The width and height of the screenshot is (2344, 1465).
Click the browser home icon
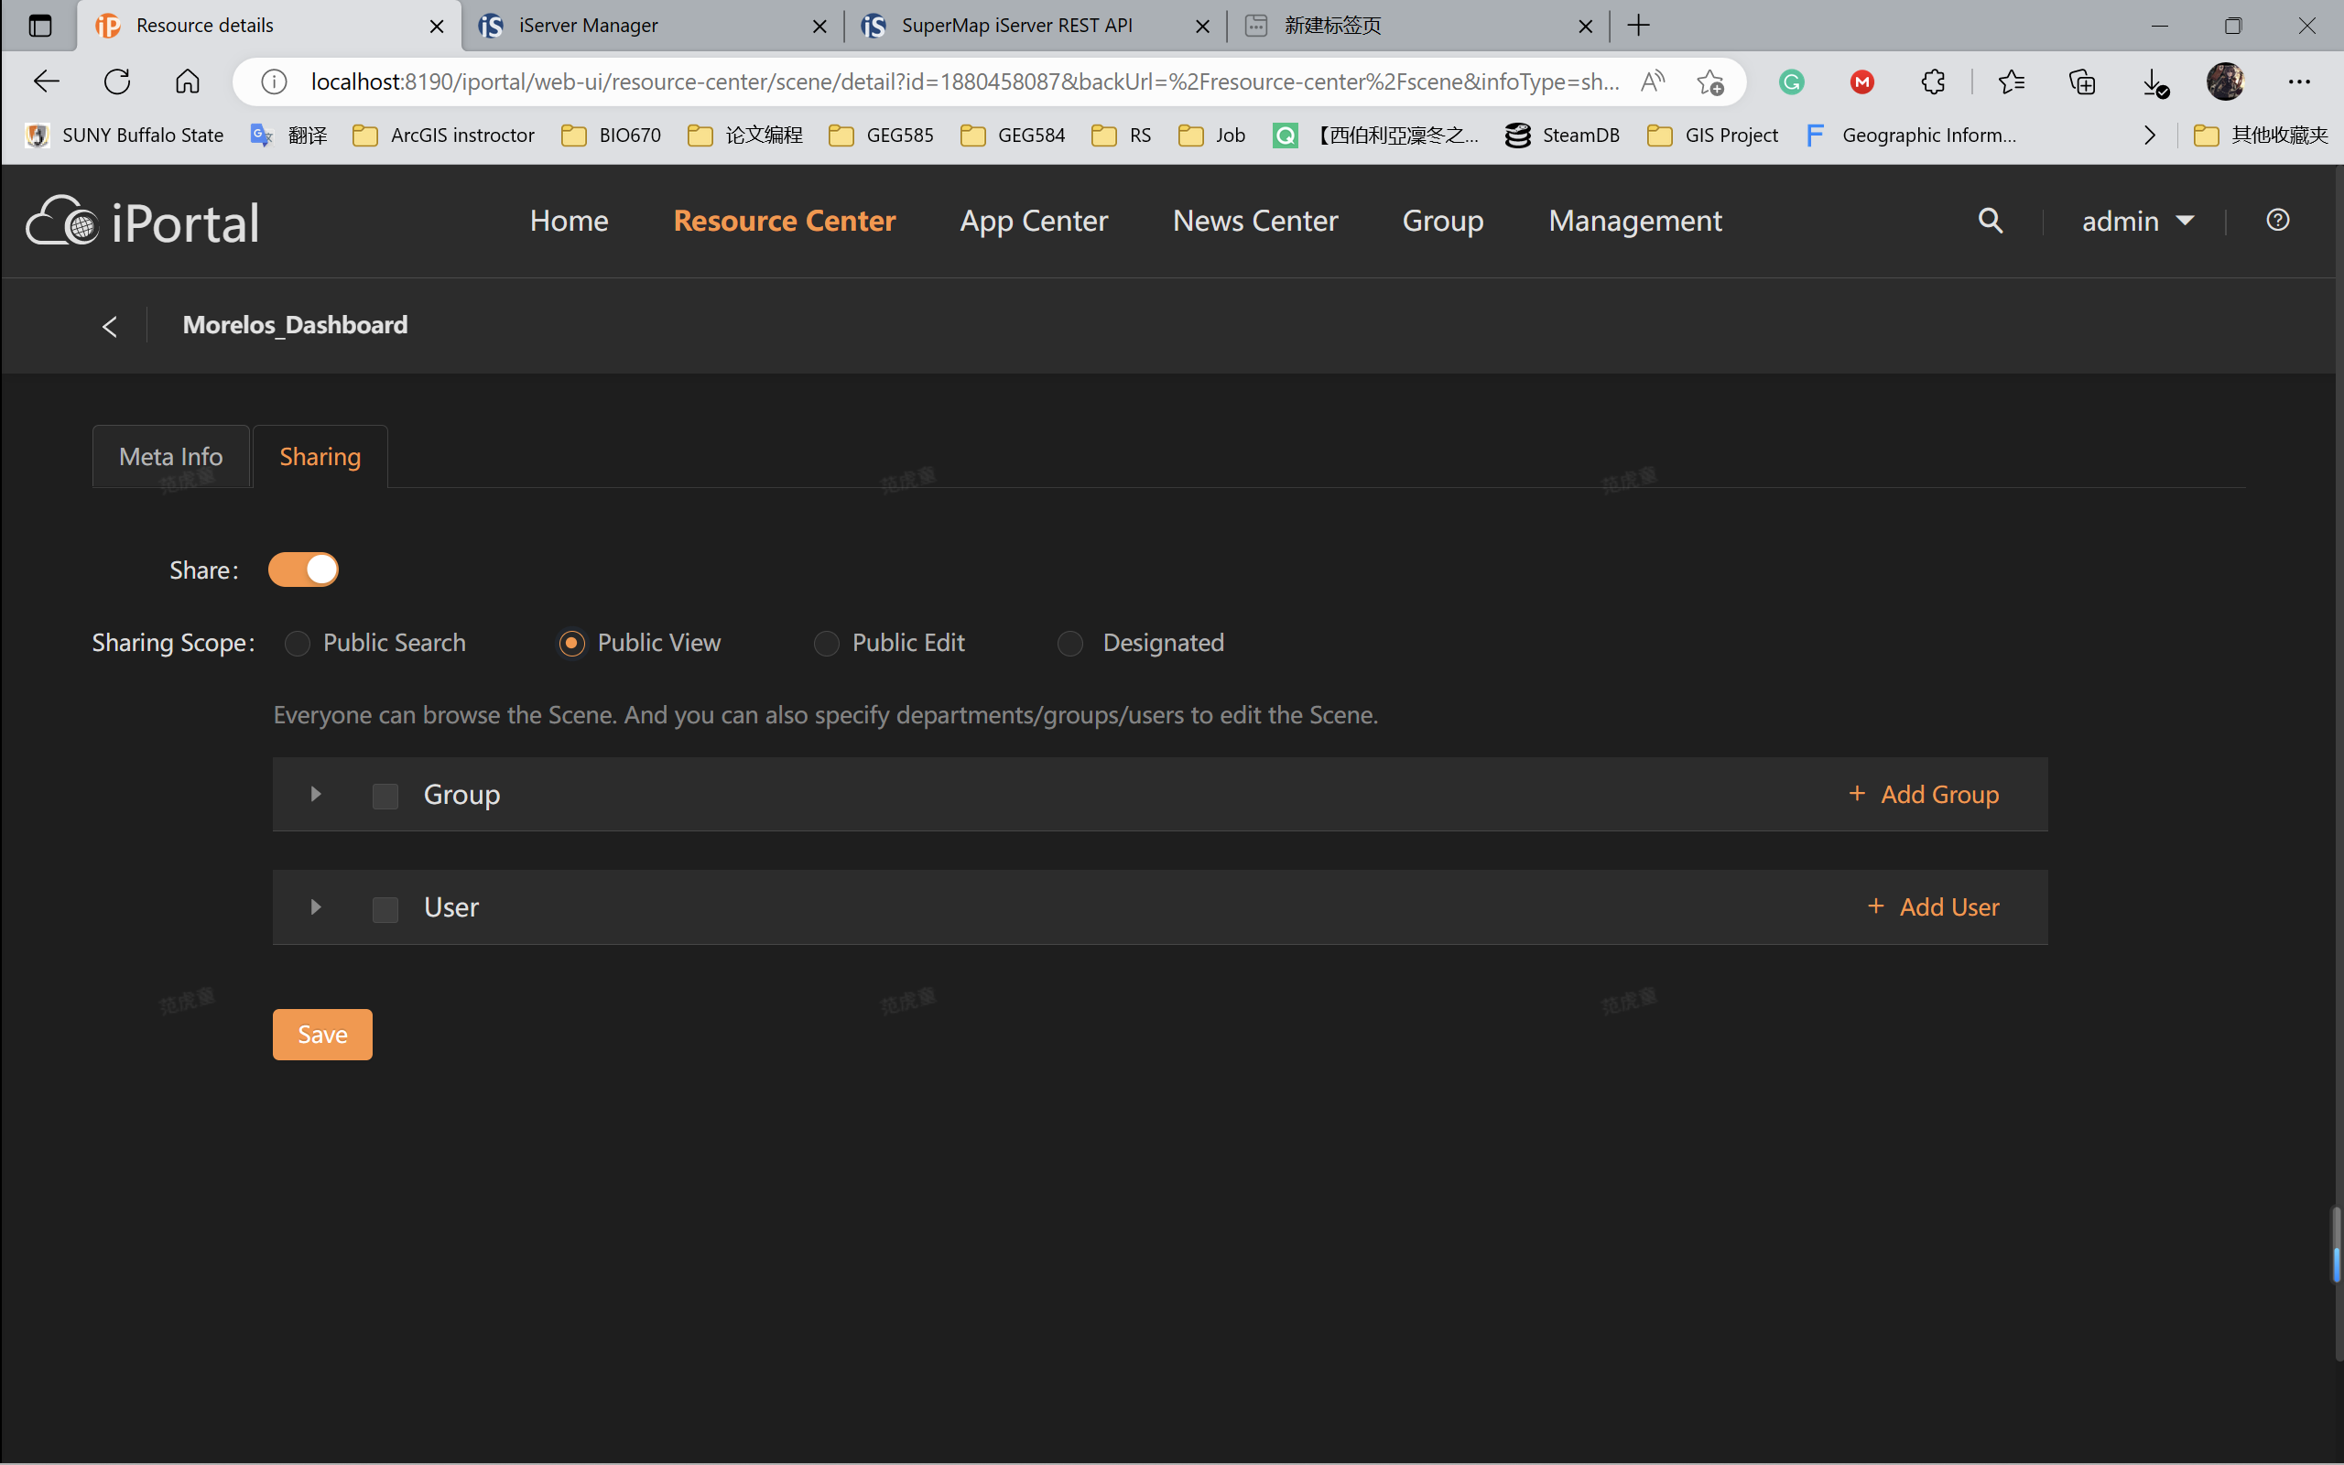click(x=187, y=81)
